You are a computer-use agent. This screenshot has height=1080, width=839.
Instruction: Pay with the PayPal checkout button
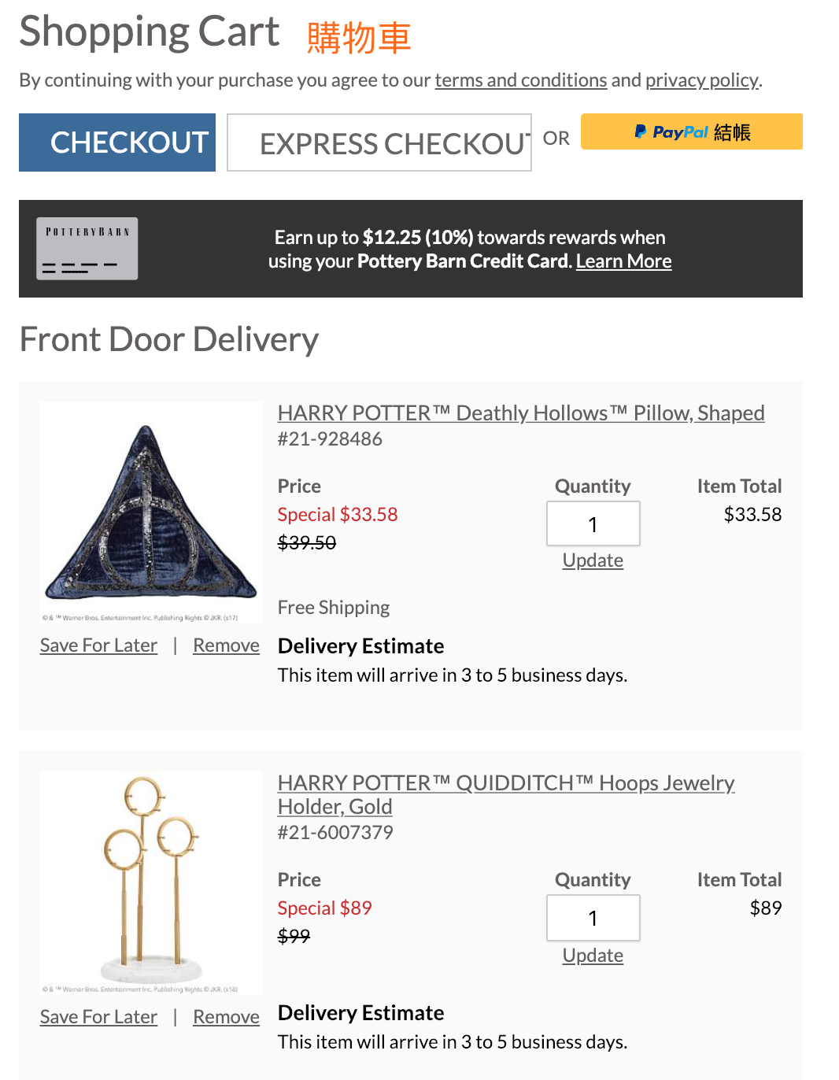[x=691, y=131]
